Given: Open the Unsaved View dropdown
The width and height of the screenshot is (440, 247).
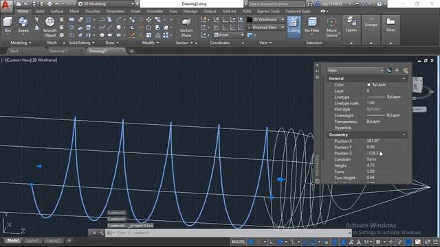Looking at the screenshot, I should pos(266,27).
